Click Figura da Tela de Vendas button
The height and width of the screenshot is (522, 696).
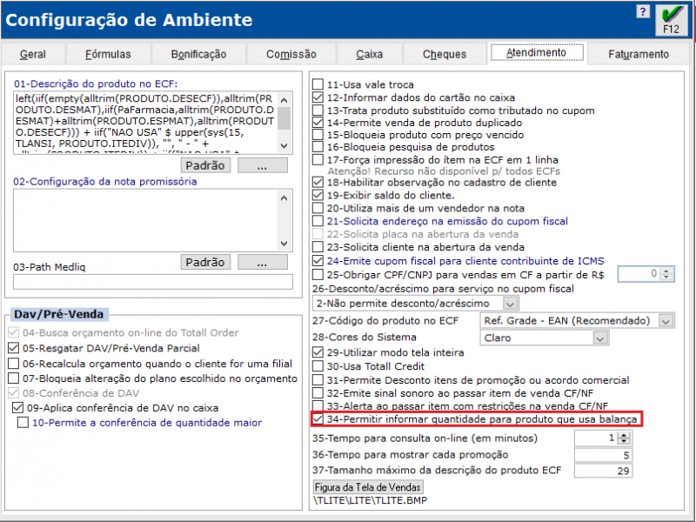368,486
